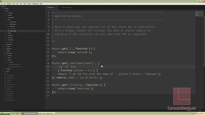Open welcome.blade.php from the sidebar
Screen dimensions: 205x115
tap(15, 67)
